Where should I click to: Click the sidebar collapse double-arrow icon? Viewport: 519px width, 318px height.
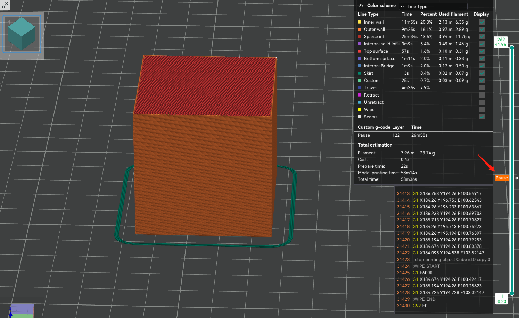[x=5, y=5]
